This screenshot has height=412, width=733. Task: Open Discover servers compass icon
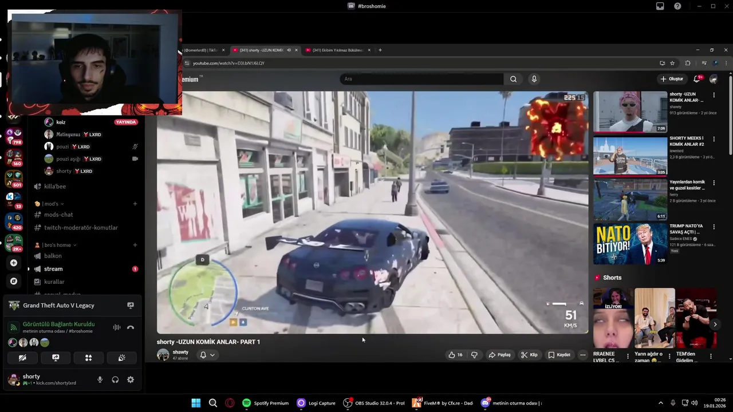14,281
